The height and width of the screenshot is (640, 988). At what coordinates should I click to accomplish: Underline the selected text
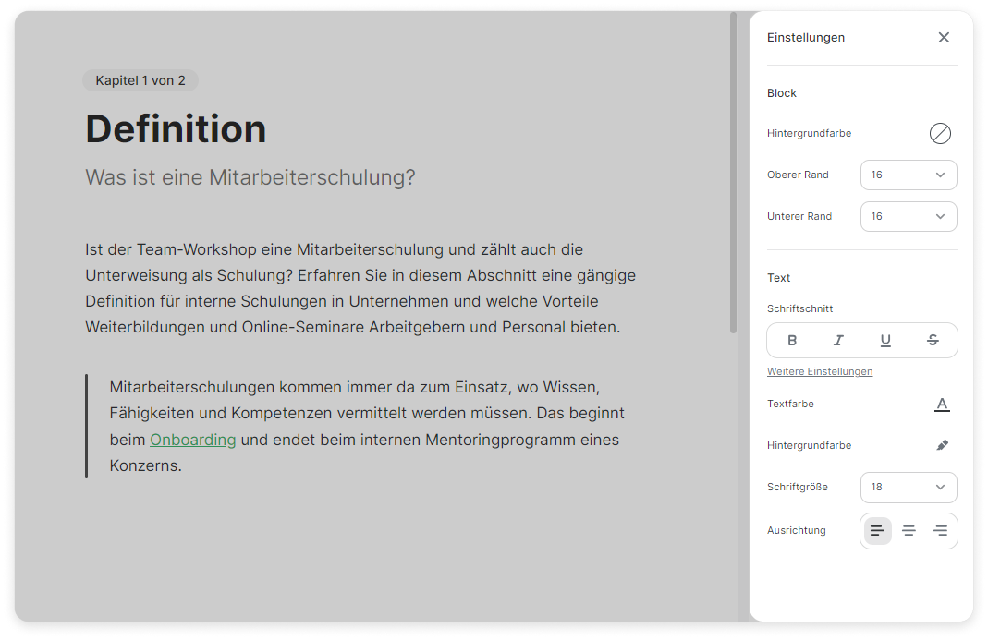885,341
